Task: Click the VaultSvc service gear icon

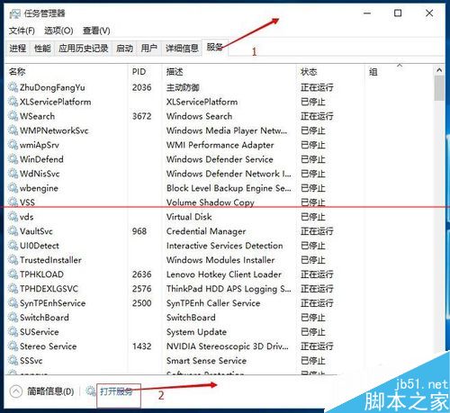Action: tap(13, 231)
